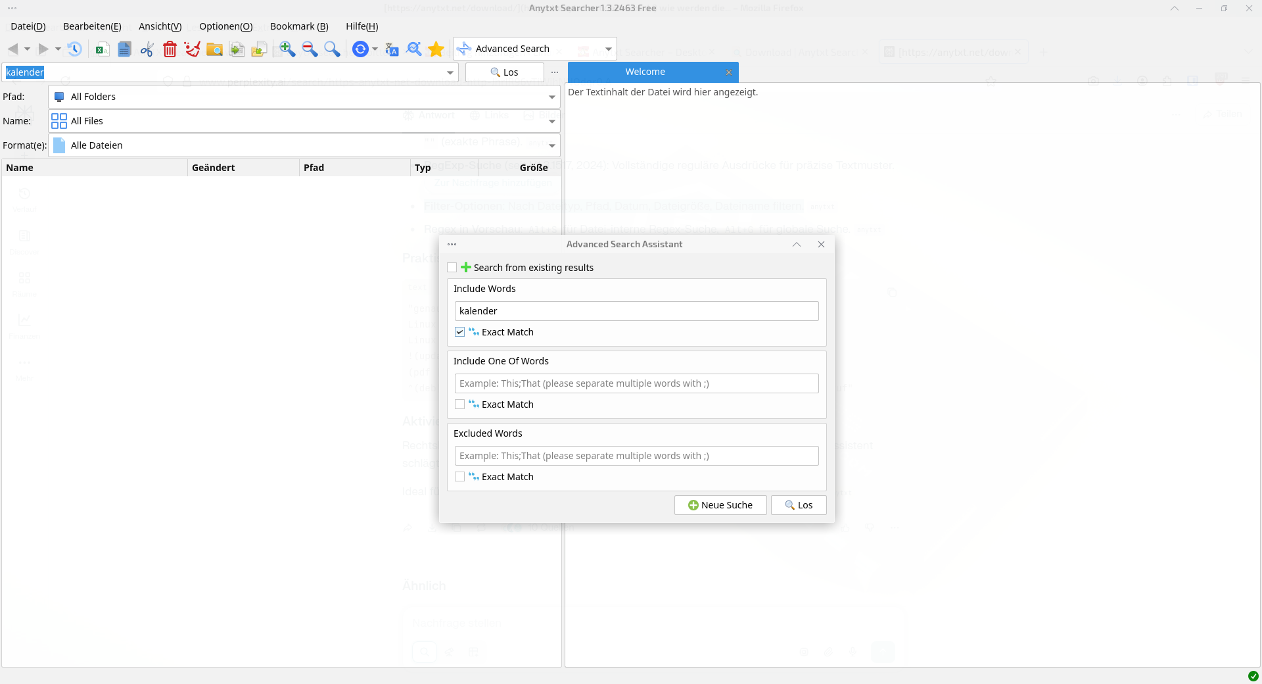The image size is (1262, 684).
Task: Click the Include One Of Words field
Action: [x=636, y=383]
